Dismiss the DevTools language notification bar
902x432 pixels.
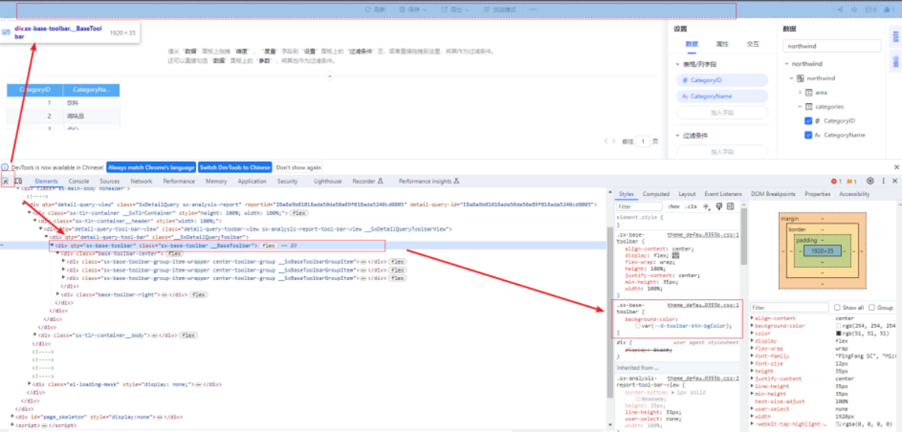pos(896,167)
